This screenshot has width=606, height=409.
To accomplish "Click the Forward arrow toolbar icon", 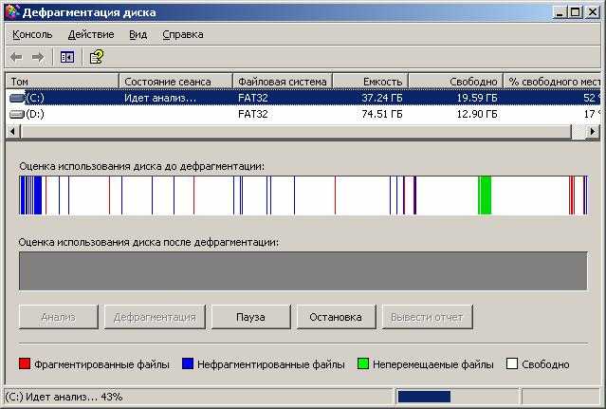I will tap(38, 58).
